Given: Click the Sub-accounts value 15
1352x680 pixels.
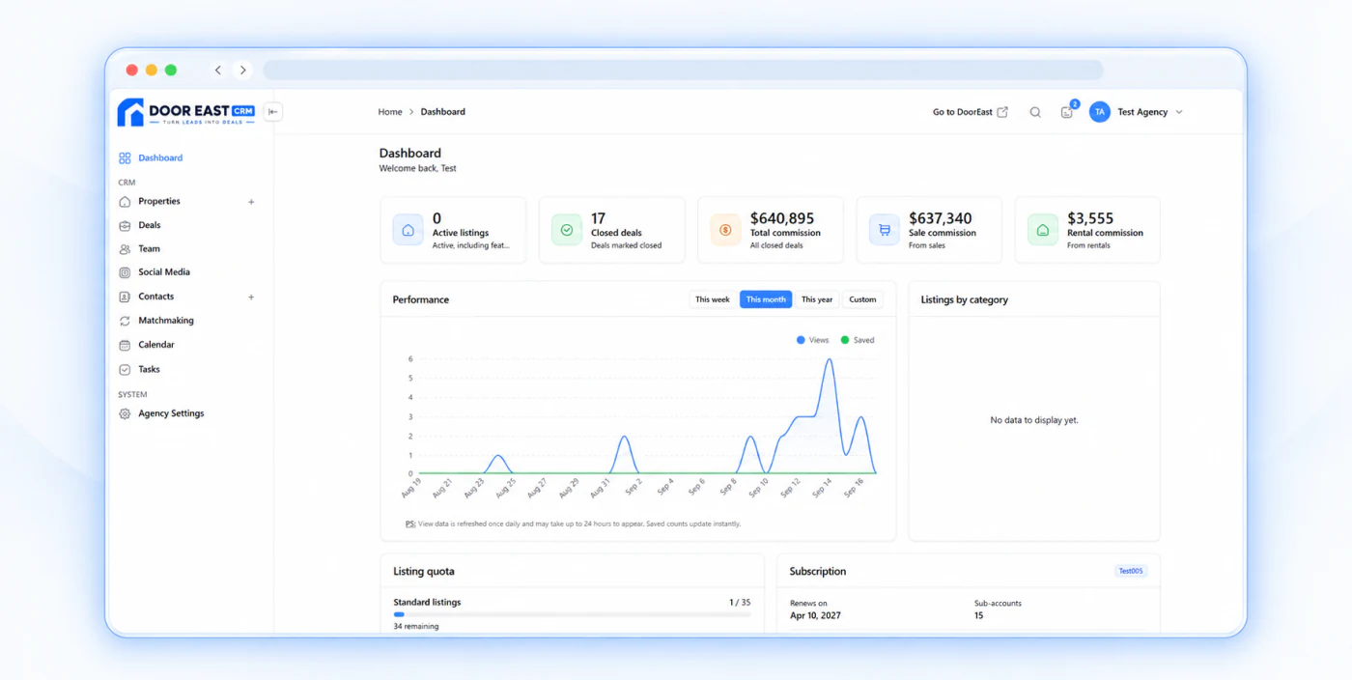Looking at the screenshot, I should click(978, 615).
